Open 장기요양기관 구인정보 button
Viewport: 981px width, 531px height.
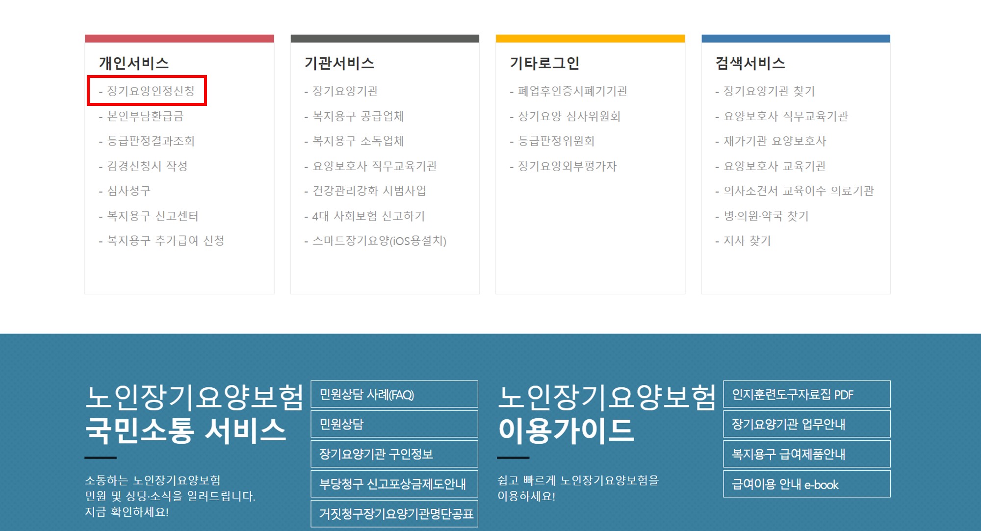(x=394, y=454)
